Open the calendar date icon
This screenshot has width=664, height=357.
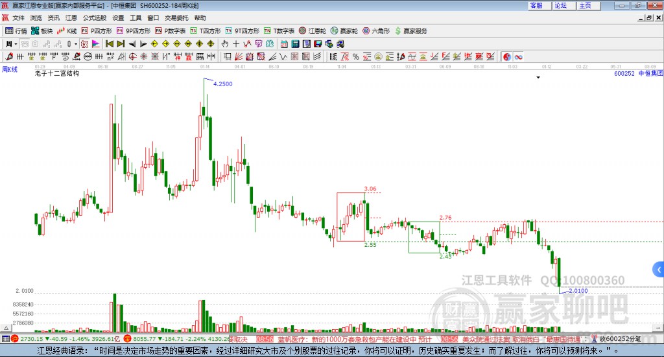[x=284, y=44]
